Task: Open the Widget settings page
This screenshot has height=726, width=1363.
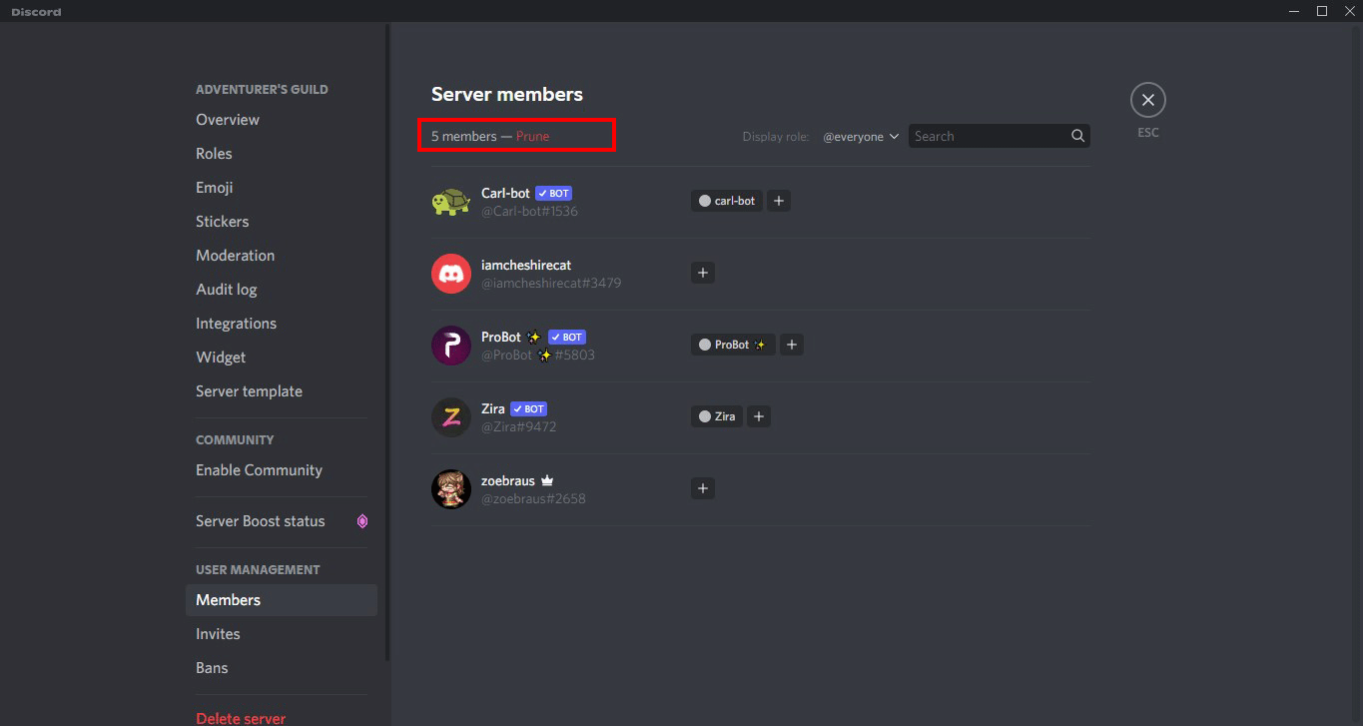Action: (221, 358)
